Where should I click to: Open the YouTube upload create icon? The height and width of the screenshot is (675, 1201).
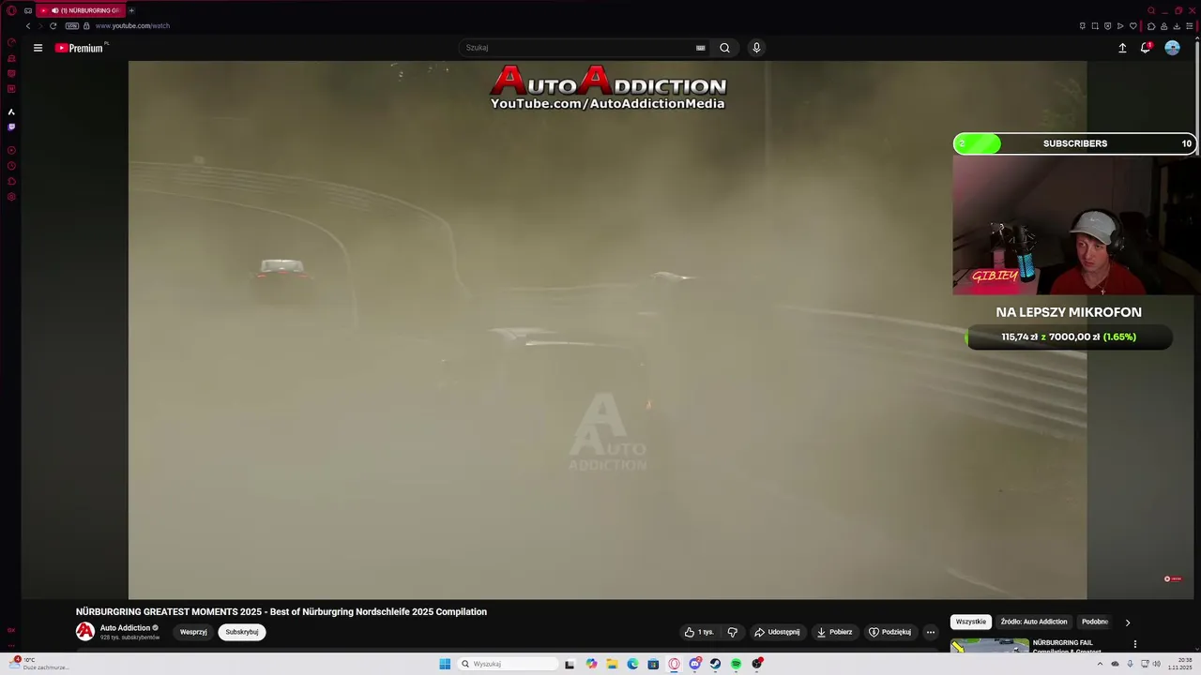click(1122, 48)
